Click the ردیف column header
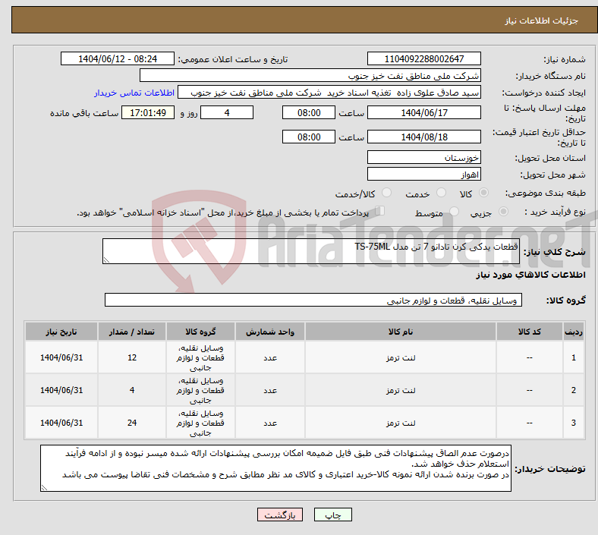The width and height of the screenshot is (598, 535). [x=573, y=332]
